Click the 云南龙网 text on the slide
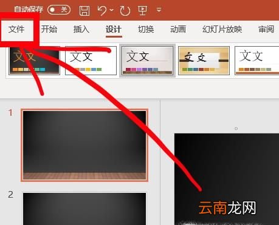279x225 pixels. click(x=227, y=208)
